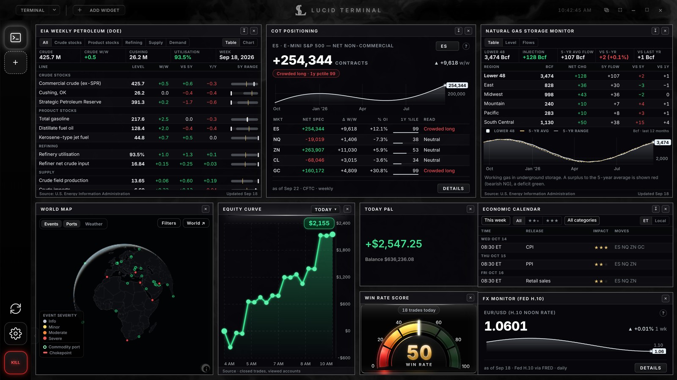677x380 pixels.
Task: Select the Crude stocks tab
Action: pos(68,43)
